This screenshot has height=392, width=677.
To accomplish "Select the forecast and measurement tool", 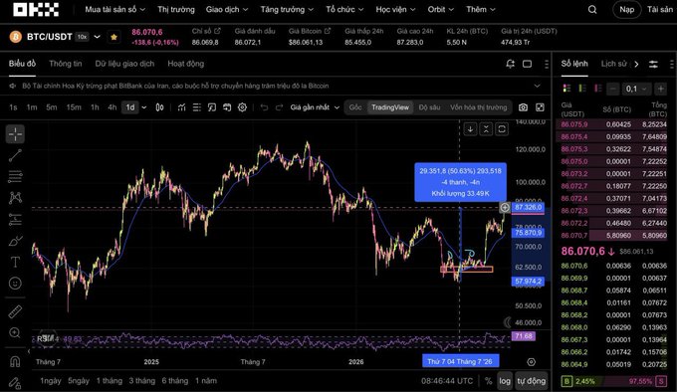I will pyautogui.click(x=15, y=219).
